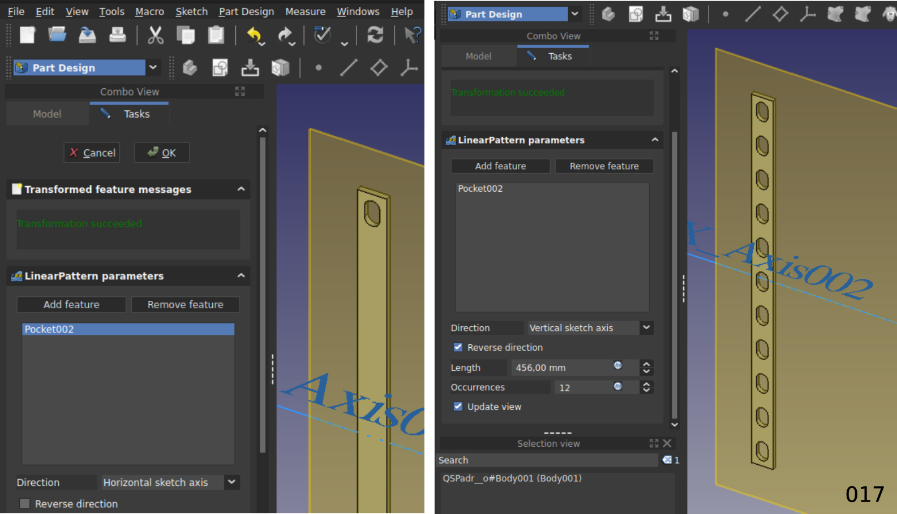Open the Sketch menu
897x514 pixels.
[x=191, y=11]
